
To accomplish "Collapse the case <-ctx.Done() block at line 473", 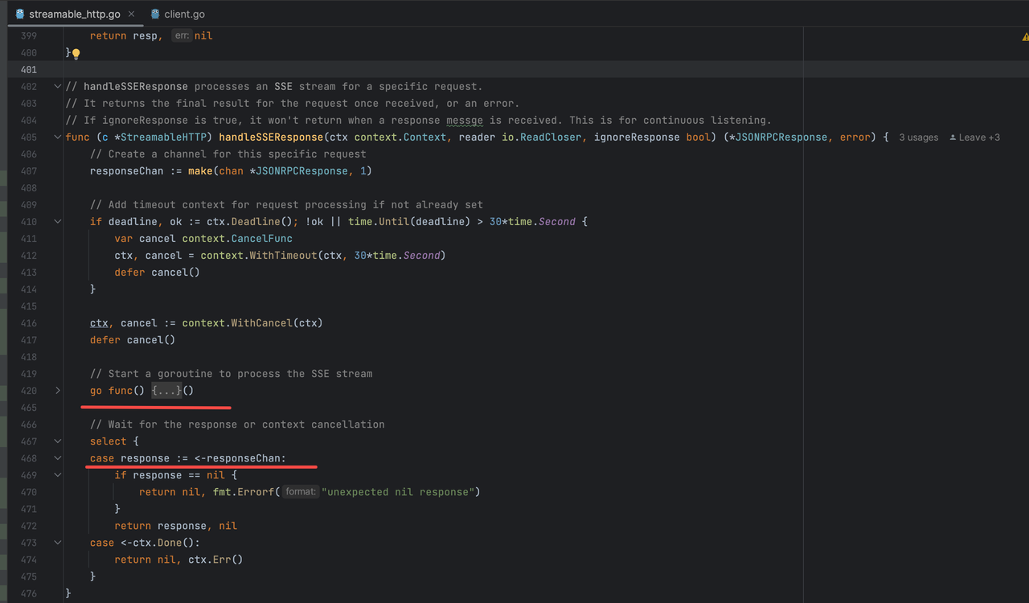I will 57,542.
